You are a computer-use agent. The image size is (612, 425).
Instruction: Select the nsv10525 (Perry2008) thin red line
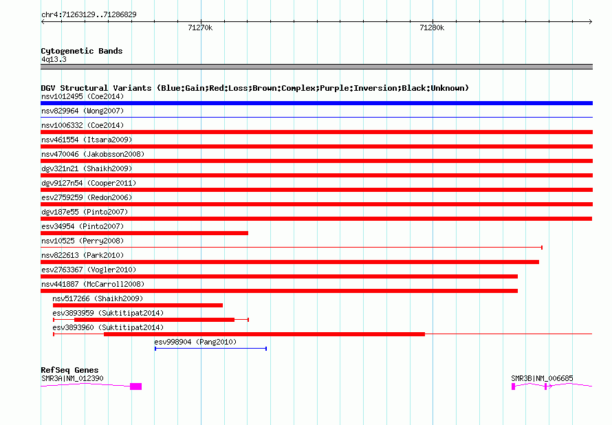pos(292,248)
